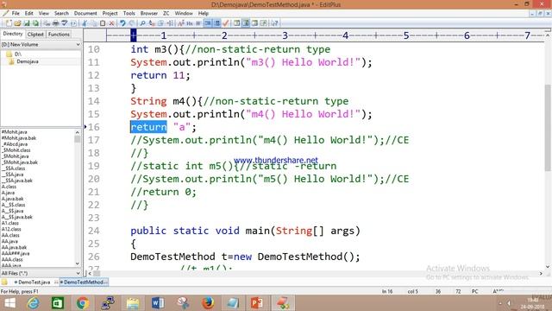Launch Internet Explorer from taskbar
Image resolution: width=552 pixels, height=311 pixels.
click(34, 303)
